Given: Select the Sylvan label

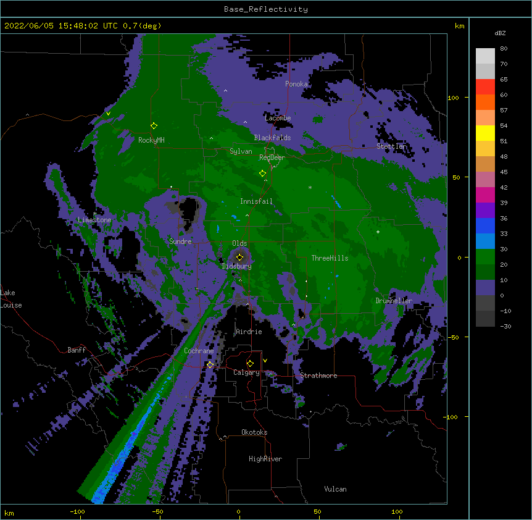Looking at the screenshot, I should 241,151.
